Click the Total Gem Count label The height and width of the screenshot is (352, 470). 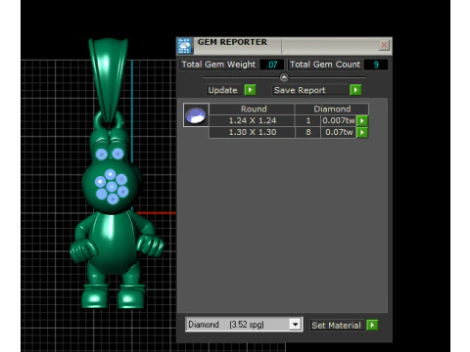pyautogui.click(x=325, y=65)
